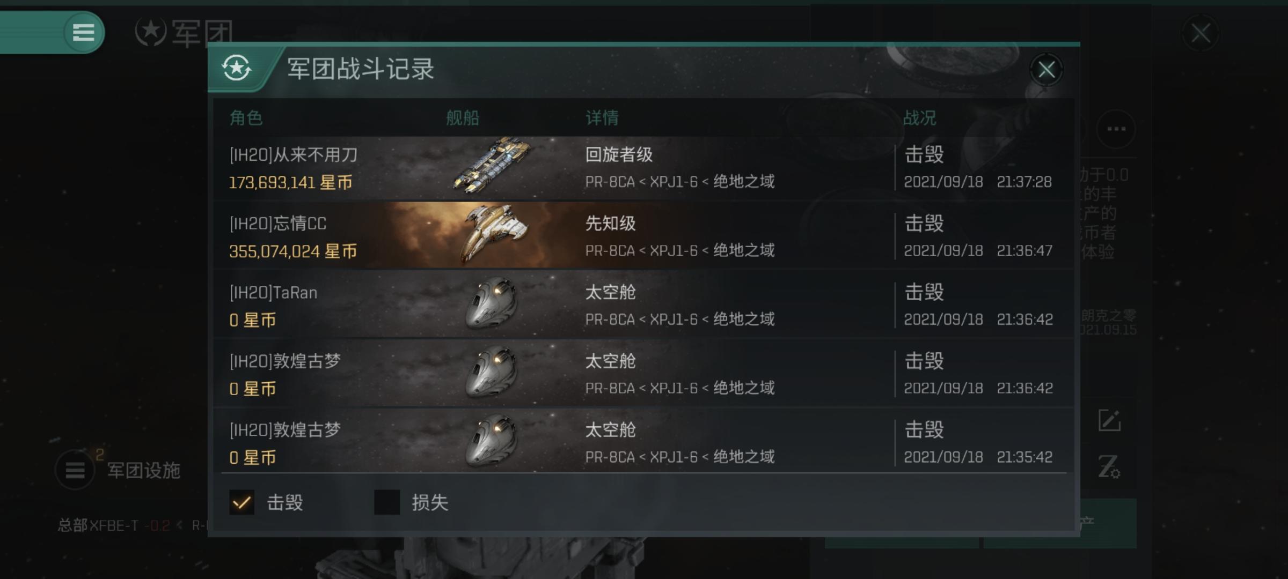Image resolution: width=1288 pixels, height=579 pixels.
Task: Close the 军团战斗记录 dialog
Action: tap(1046, 70)
